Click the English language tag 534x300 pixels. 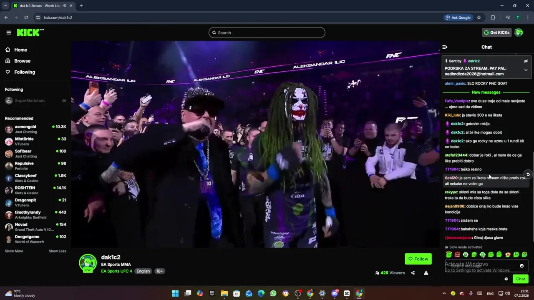[143, 271]
